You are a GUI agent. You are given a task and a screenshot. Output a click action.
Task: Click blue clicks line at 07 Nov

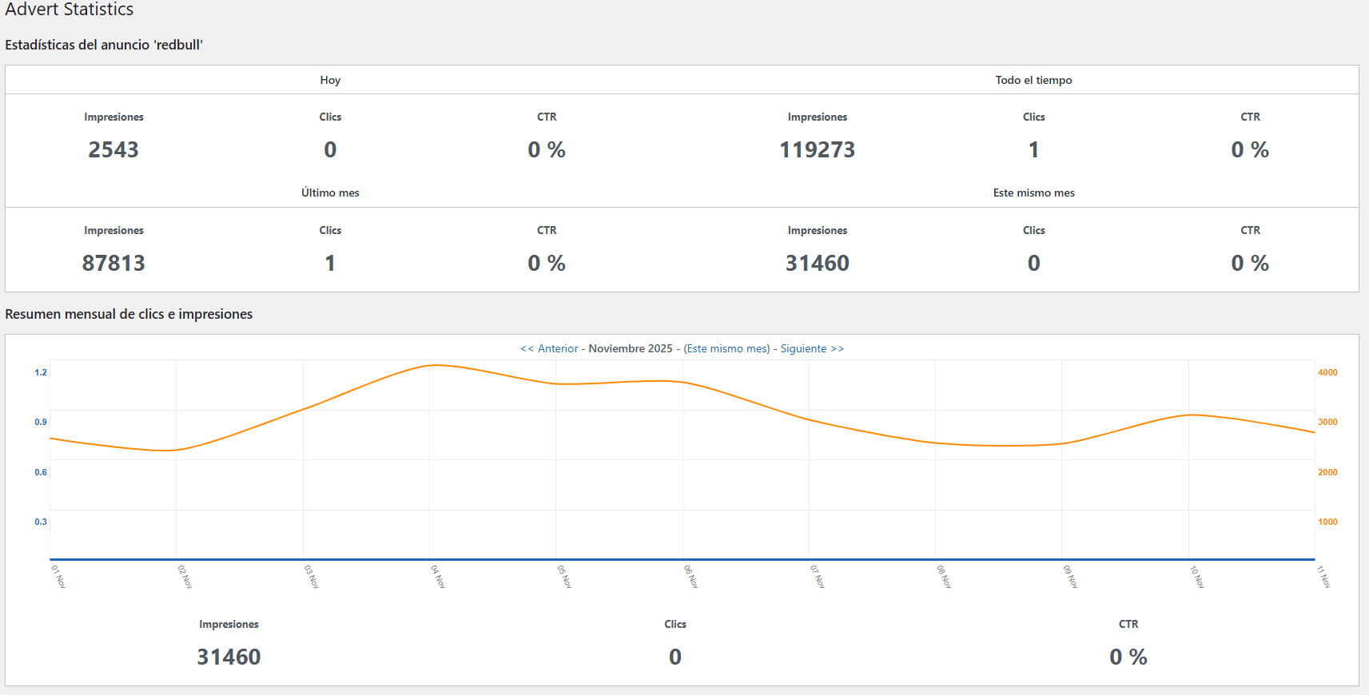point(809,559)
